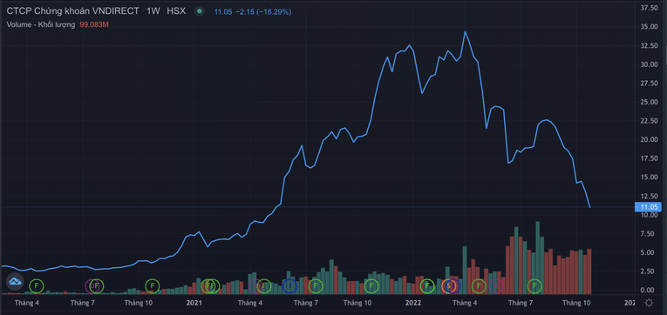Select the F marker above Tháng 7 2021
Viewport: 667px width, 315px height.
click(x=316, y=286)
